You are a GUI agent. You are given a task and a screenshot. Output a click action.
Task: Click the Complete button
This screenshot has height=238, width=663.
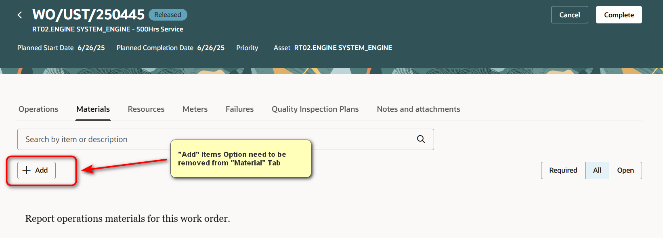tap(619, 15)
